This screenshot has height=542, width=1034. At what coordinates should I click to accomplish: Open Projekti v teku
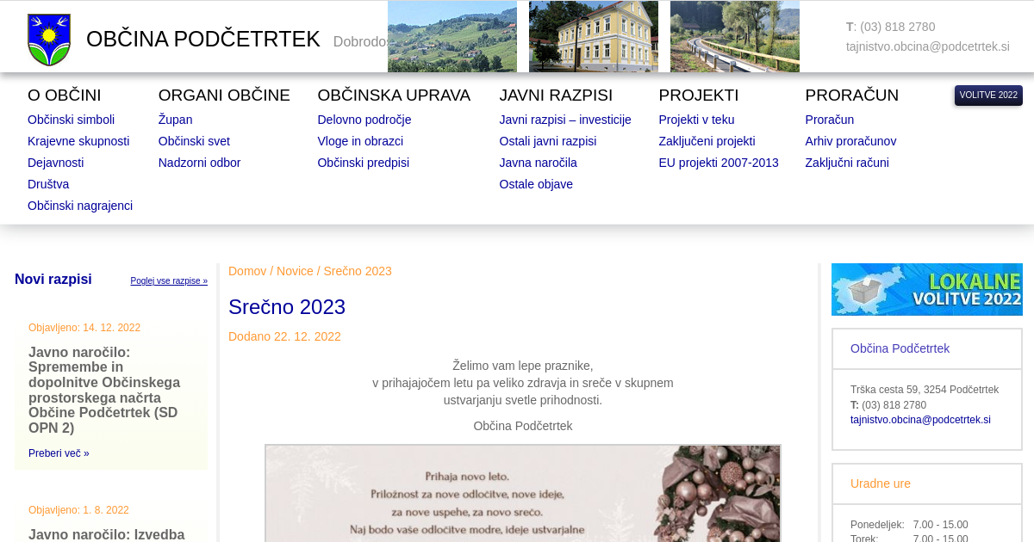tap(696, 120)
